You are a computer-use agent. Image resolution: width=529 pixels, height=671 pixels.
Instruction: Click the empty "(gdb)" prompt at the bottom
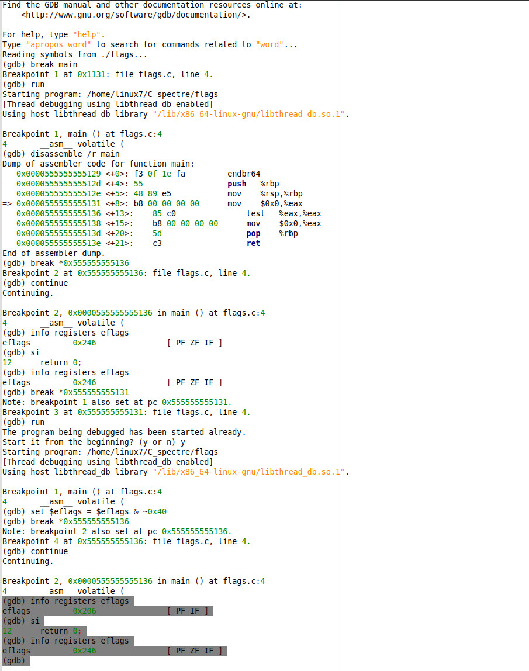click(x=14, y=660)
